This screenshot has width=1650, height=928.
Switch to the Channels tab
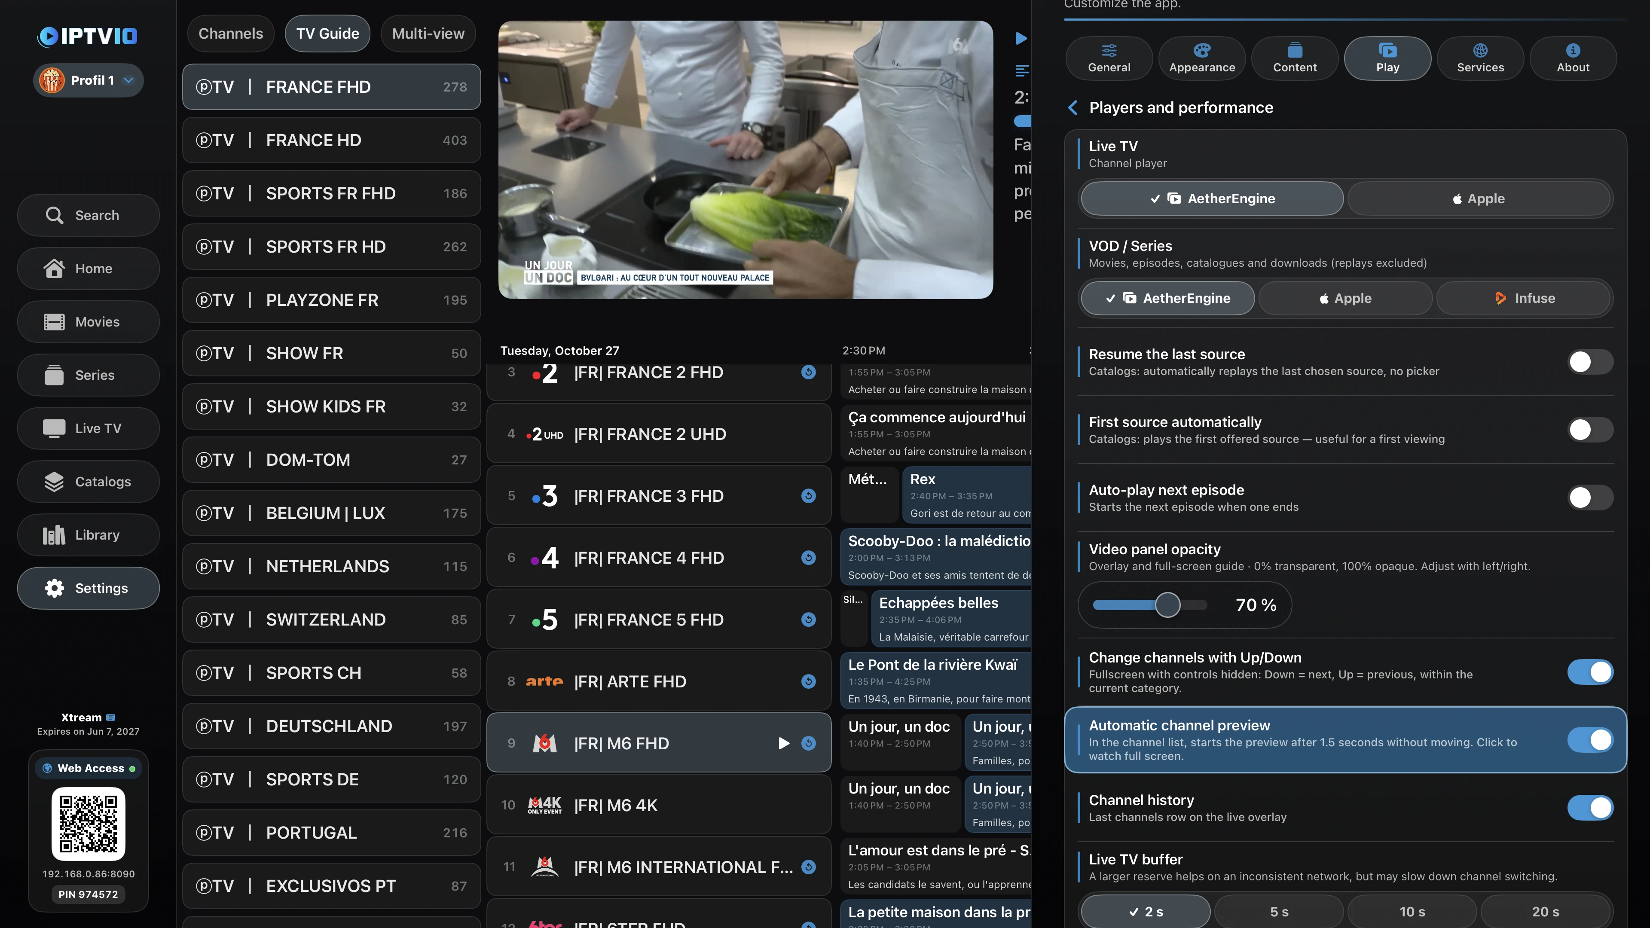coord(231,34)
